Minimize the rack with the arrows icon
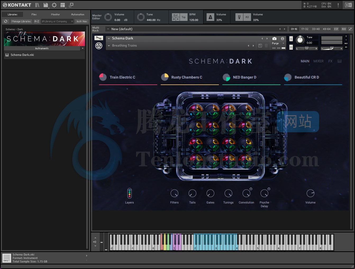 [x=350, y=29]
